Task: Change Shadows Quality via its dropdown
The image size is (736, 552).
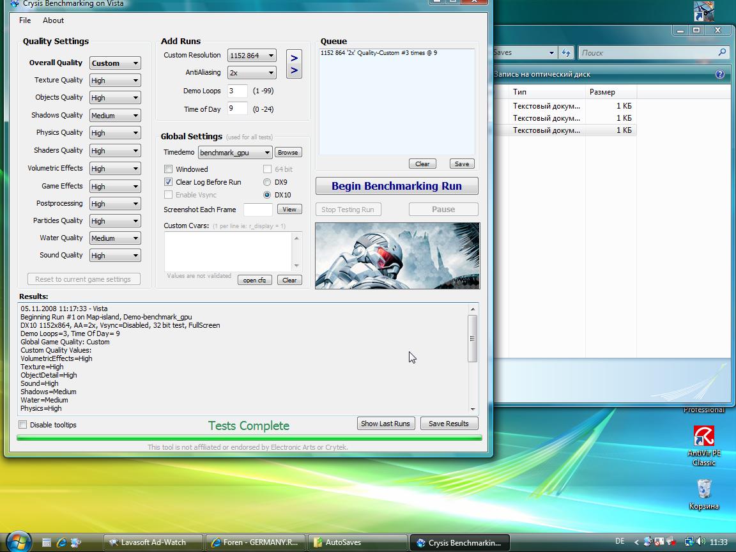Action: (115, 116)
